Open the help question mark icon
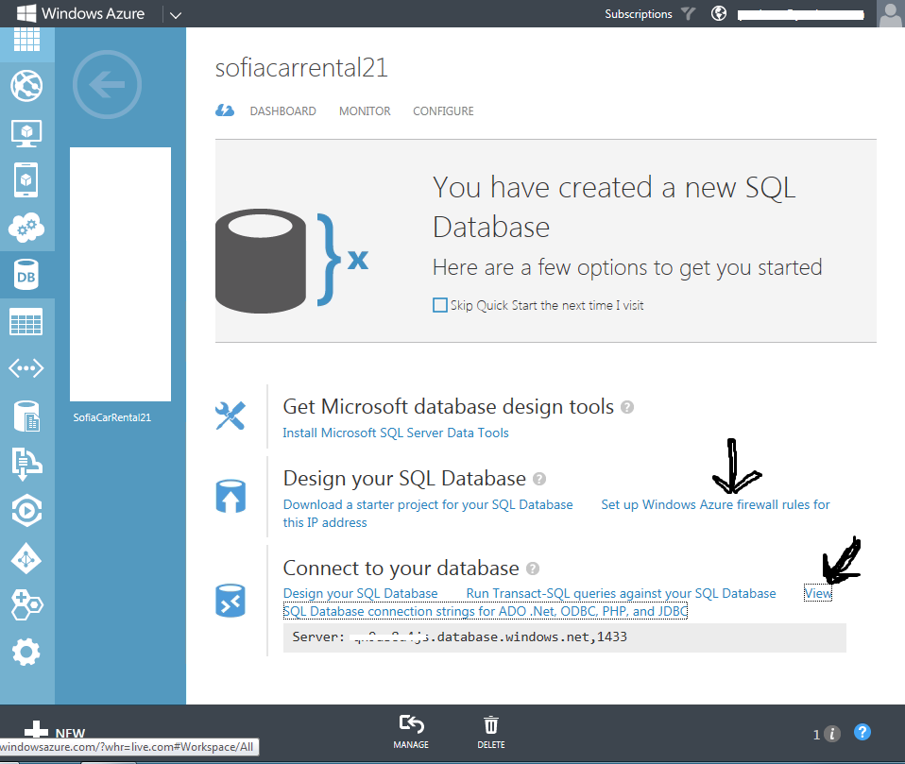 click(x=862, y=732)
